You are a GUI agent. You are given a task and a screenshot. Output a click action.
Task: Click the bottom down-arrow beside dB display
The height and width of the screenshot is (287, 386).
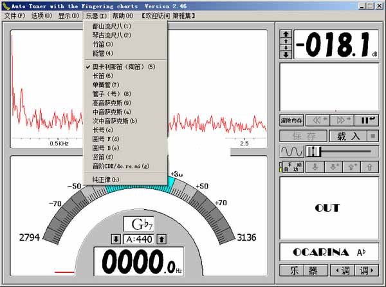[x=286, y=55]
